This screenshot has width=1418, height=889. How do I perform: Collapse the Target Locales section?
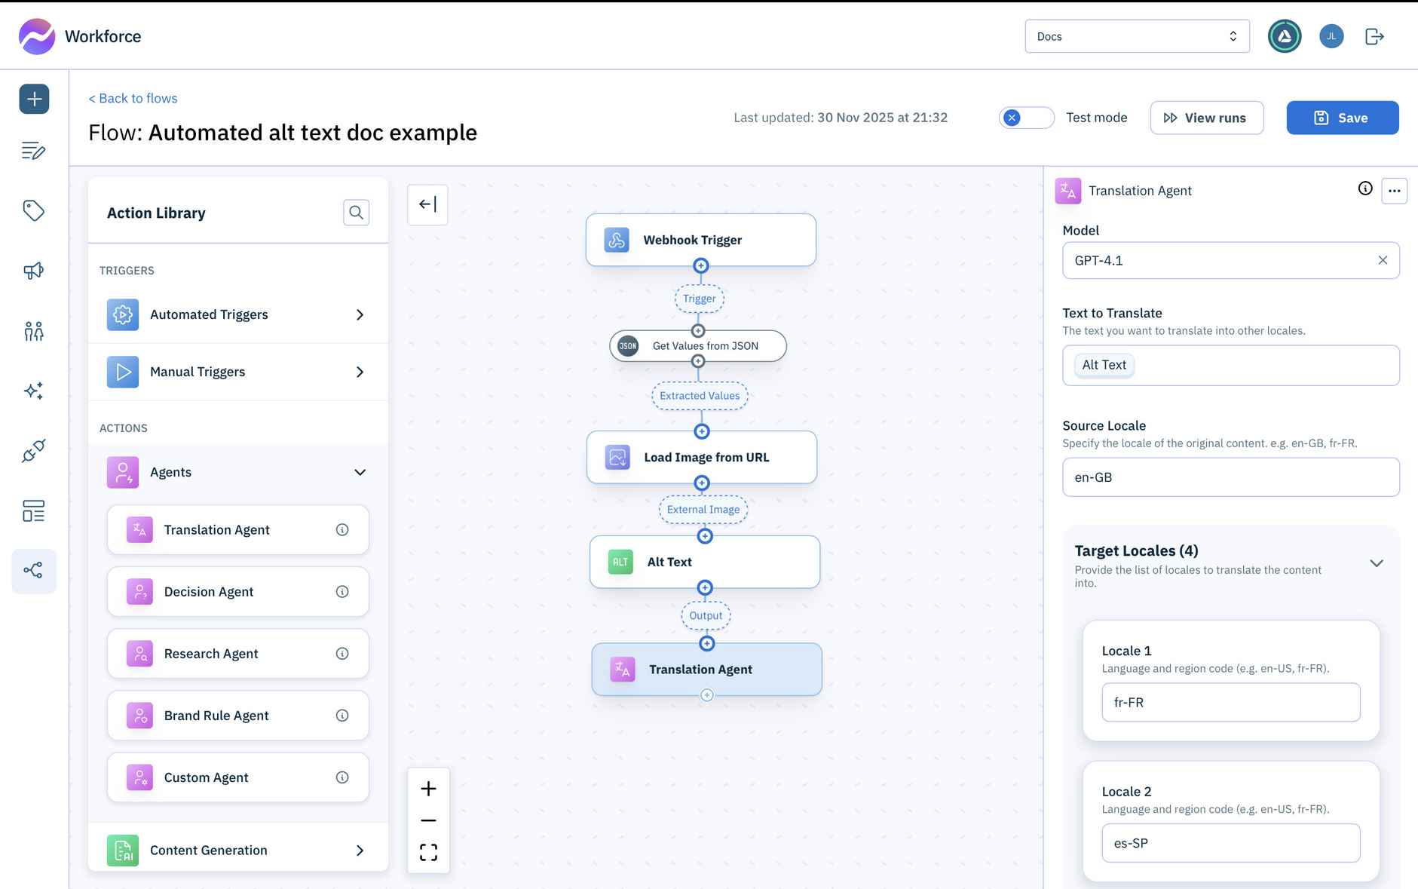(x=1377, y=563)
